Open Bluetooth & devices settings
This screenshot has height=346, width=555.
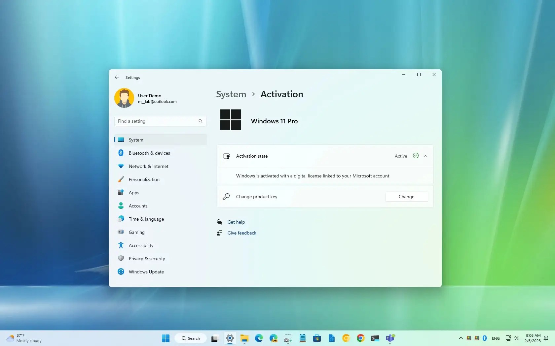click(149, 153)
